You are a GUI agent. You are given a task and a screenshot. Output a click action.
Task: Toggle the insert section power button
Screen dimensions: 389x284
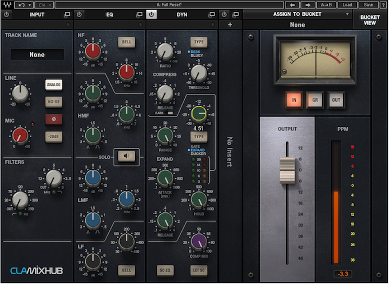pos(224,14)
